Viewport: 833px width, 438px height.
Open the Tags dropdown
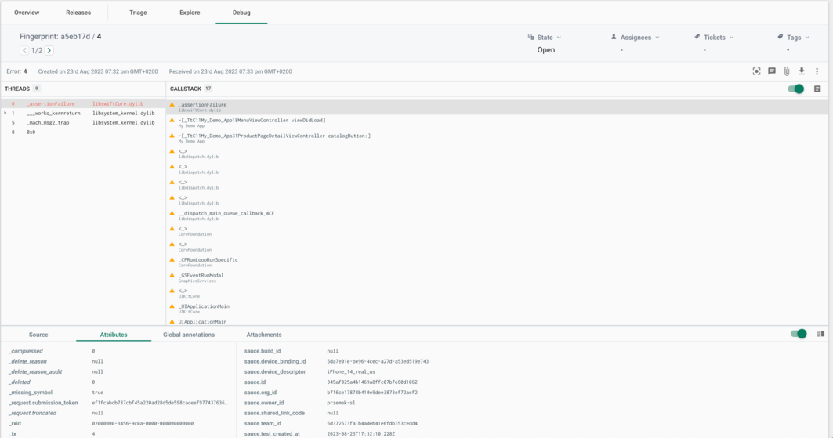pyautogui.click(x=794, y=38)
